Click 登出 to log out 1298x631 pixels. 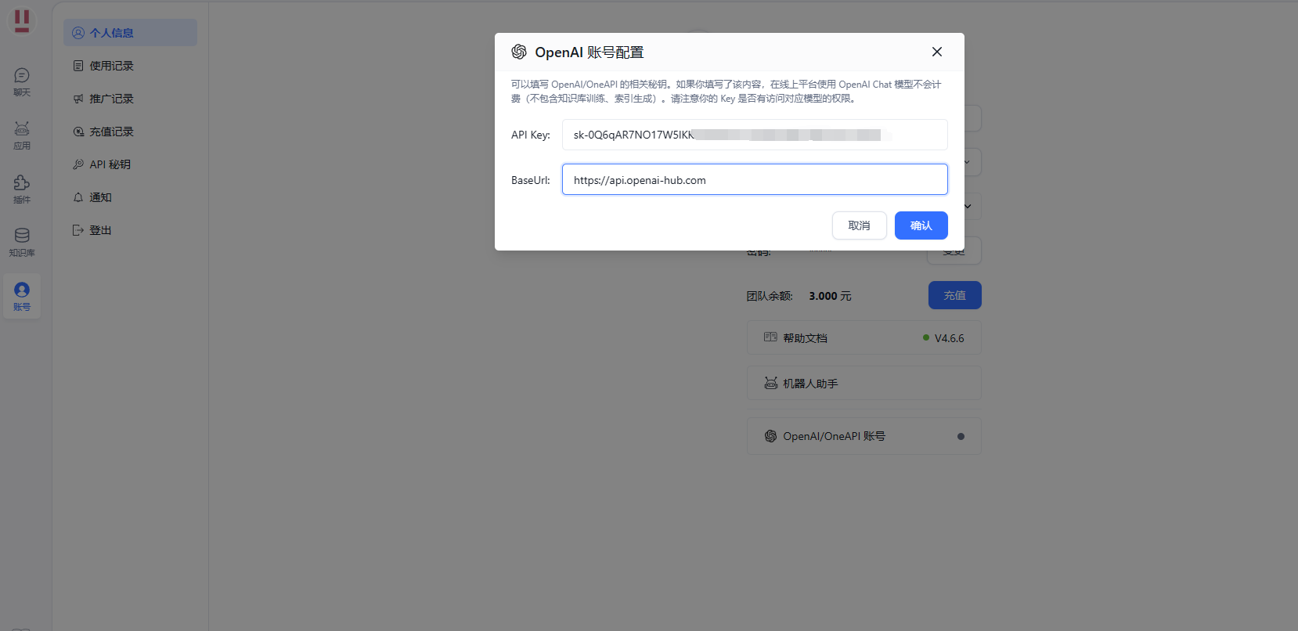tap(130, 230)
